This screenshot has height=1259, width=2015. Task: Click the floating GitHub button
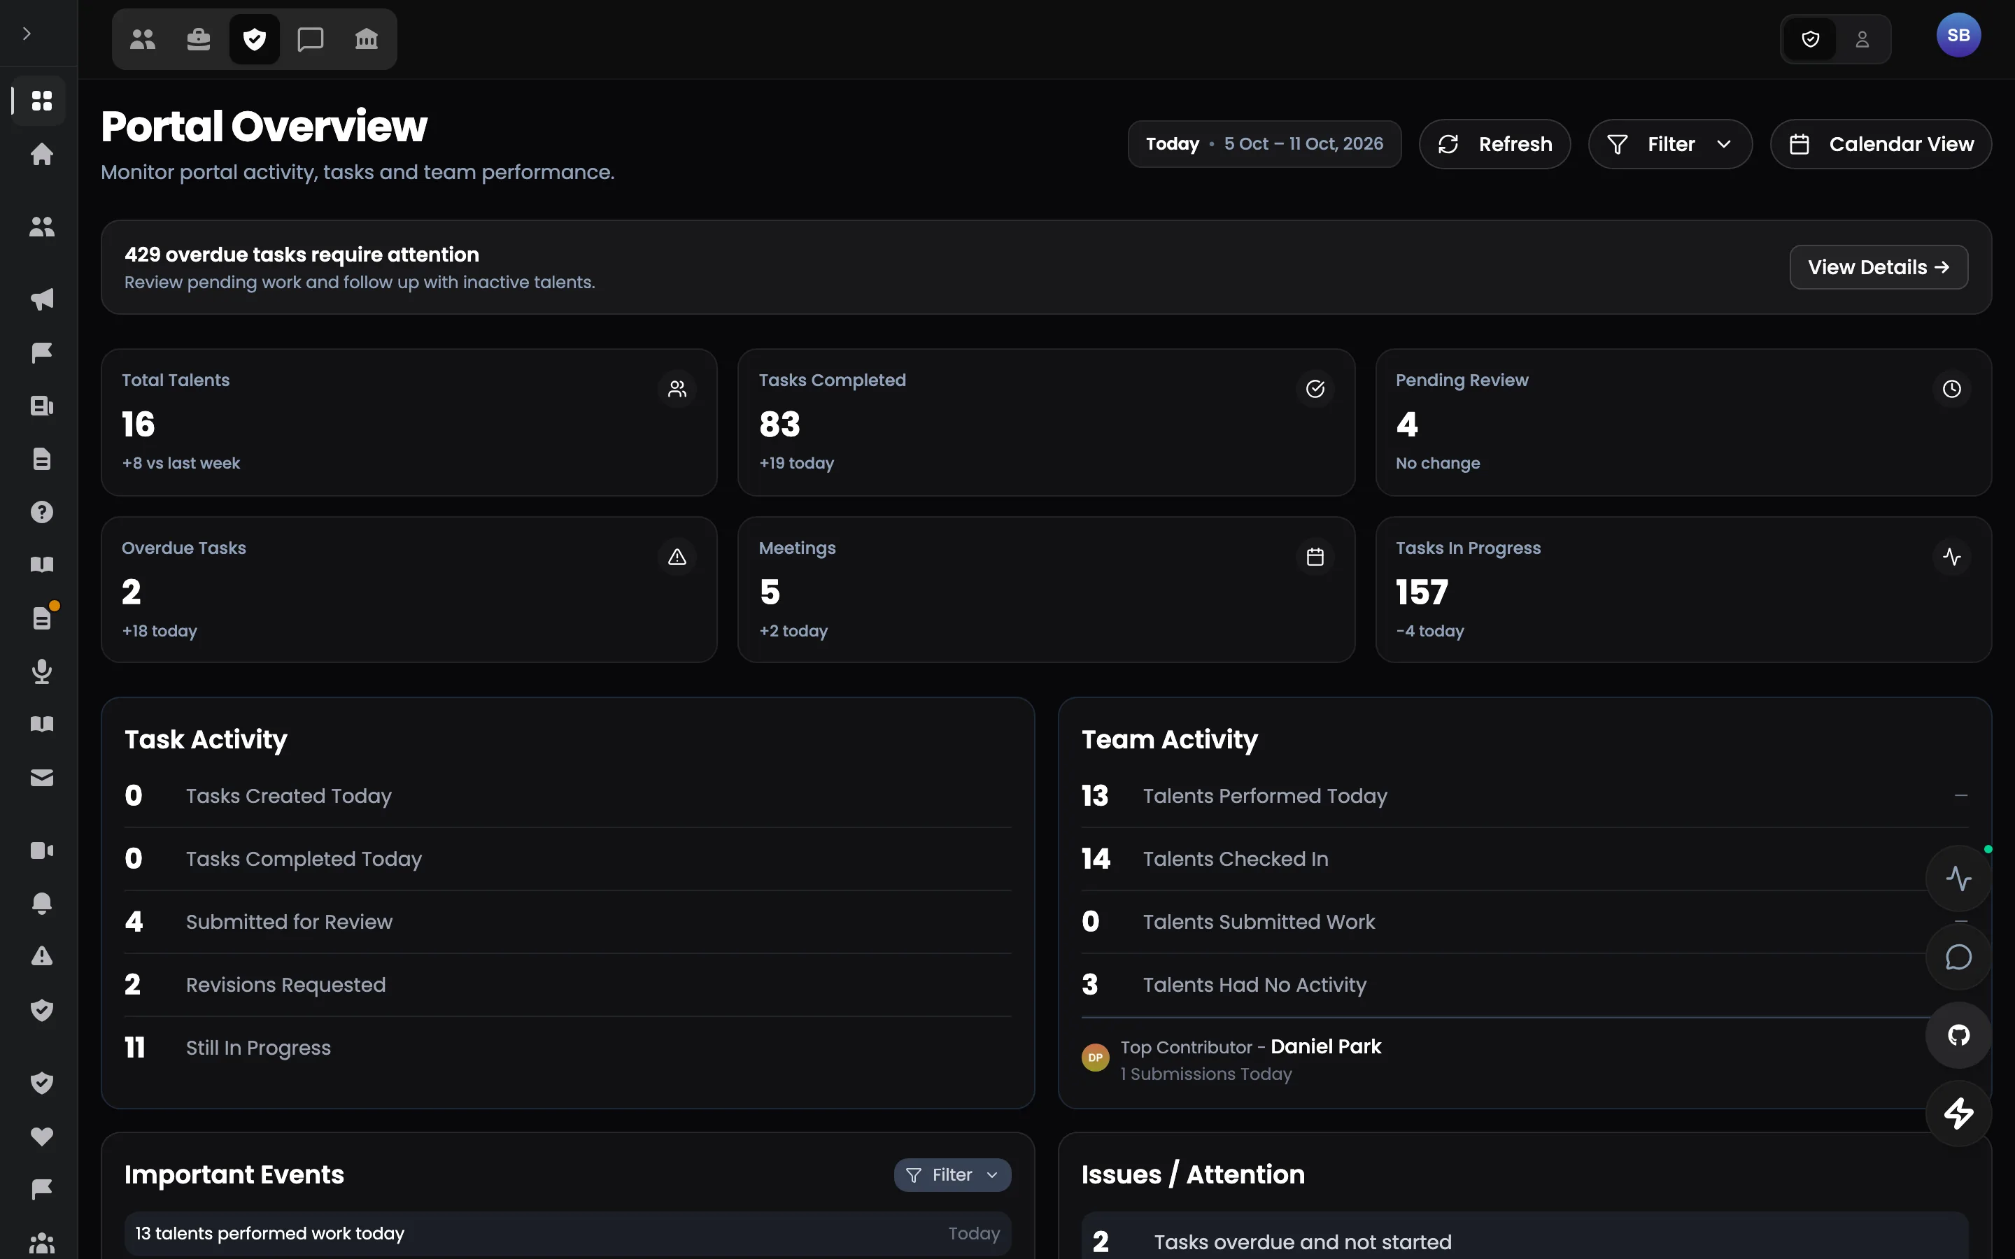coord(1958,1035)
